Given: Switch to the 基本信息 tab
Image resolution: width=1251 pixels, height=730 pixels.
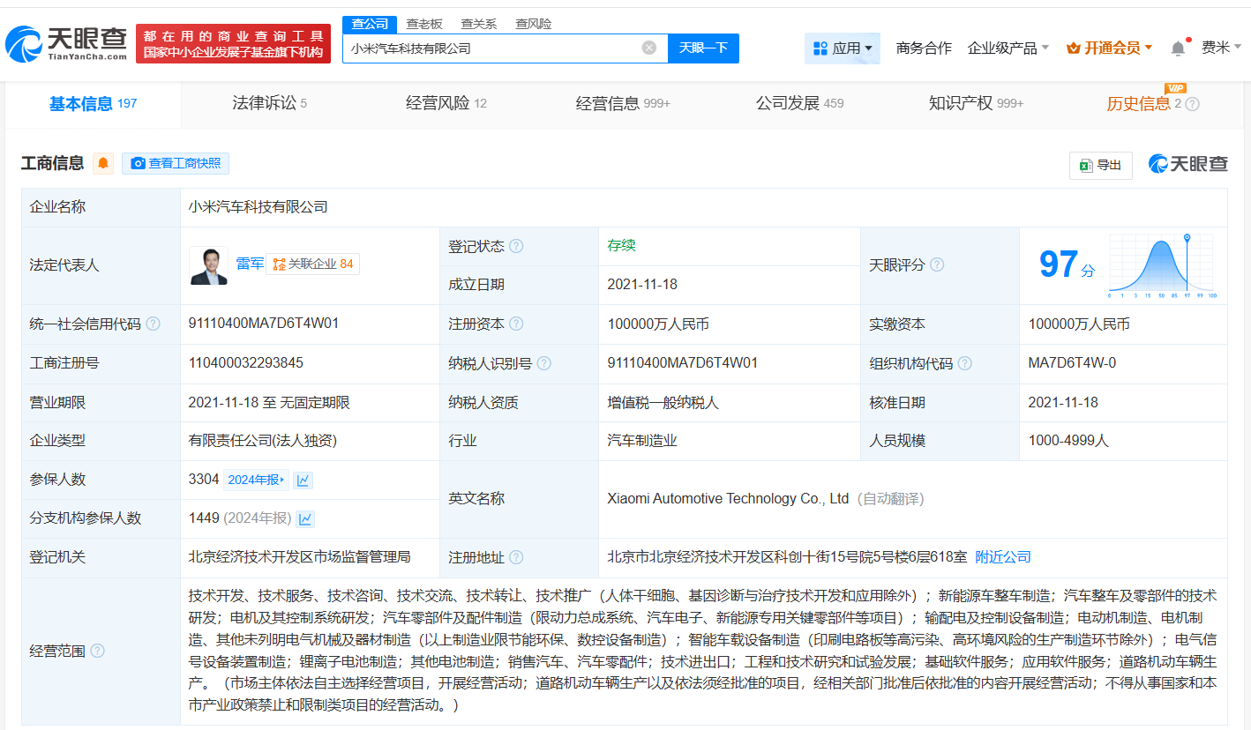Looking at the screenshot, I should point(93,104).
